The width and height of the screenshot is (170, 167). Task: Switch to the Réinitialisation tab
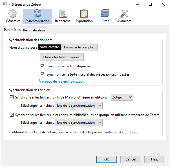pyautogui.click(x=34, y=30)
